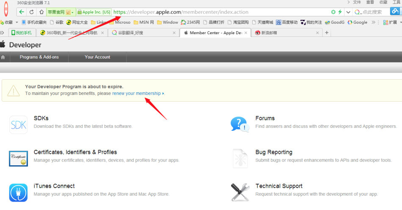
Task: Expand the 苹果官网 certificate dropdown
Action: tap(72, 12)
